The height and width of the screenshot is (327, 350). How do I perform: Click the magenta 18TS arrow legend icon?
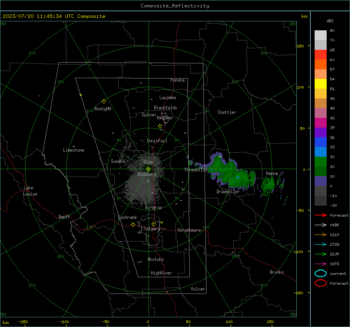pos(320,264)
